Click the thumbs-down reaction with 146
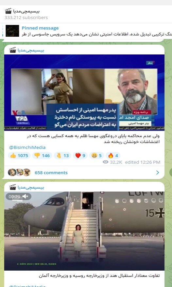 42,155
